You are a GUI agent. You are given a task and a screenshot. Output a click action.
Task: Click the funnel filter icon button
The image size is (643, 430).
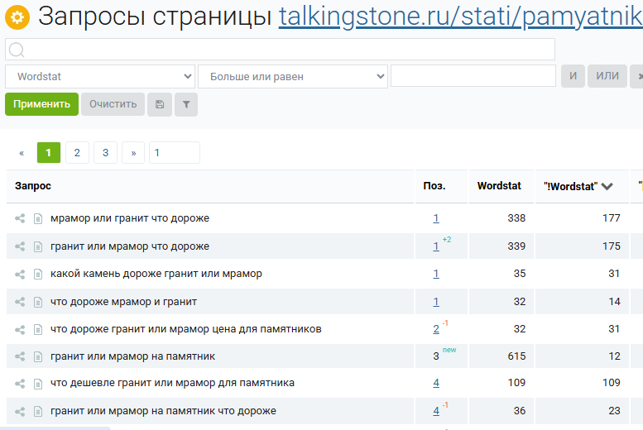click(186, 104)
